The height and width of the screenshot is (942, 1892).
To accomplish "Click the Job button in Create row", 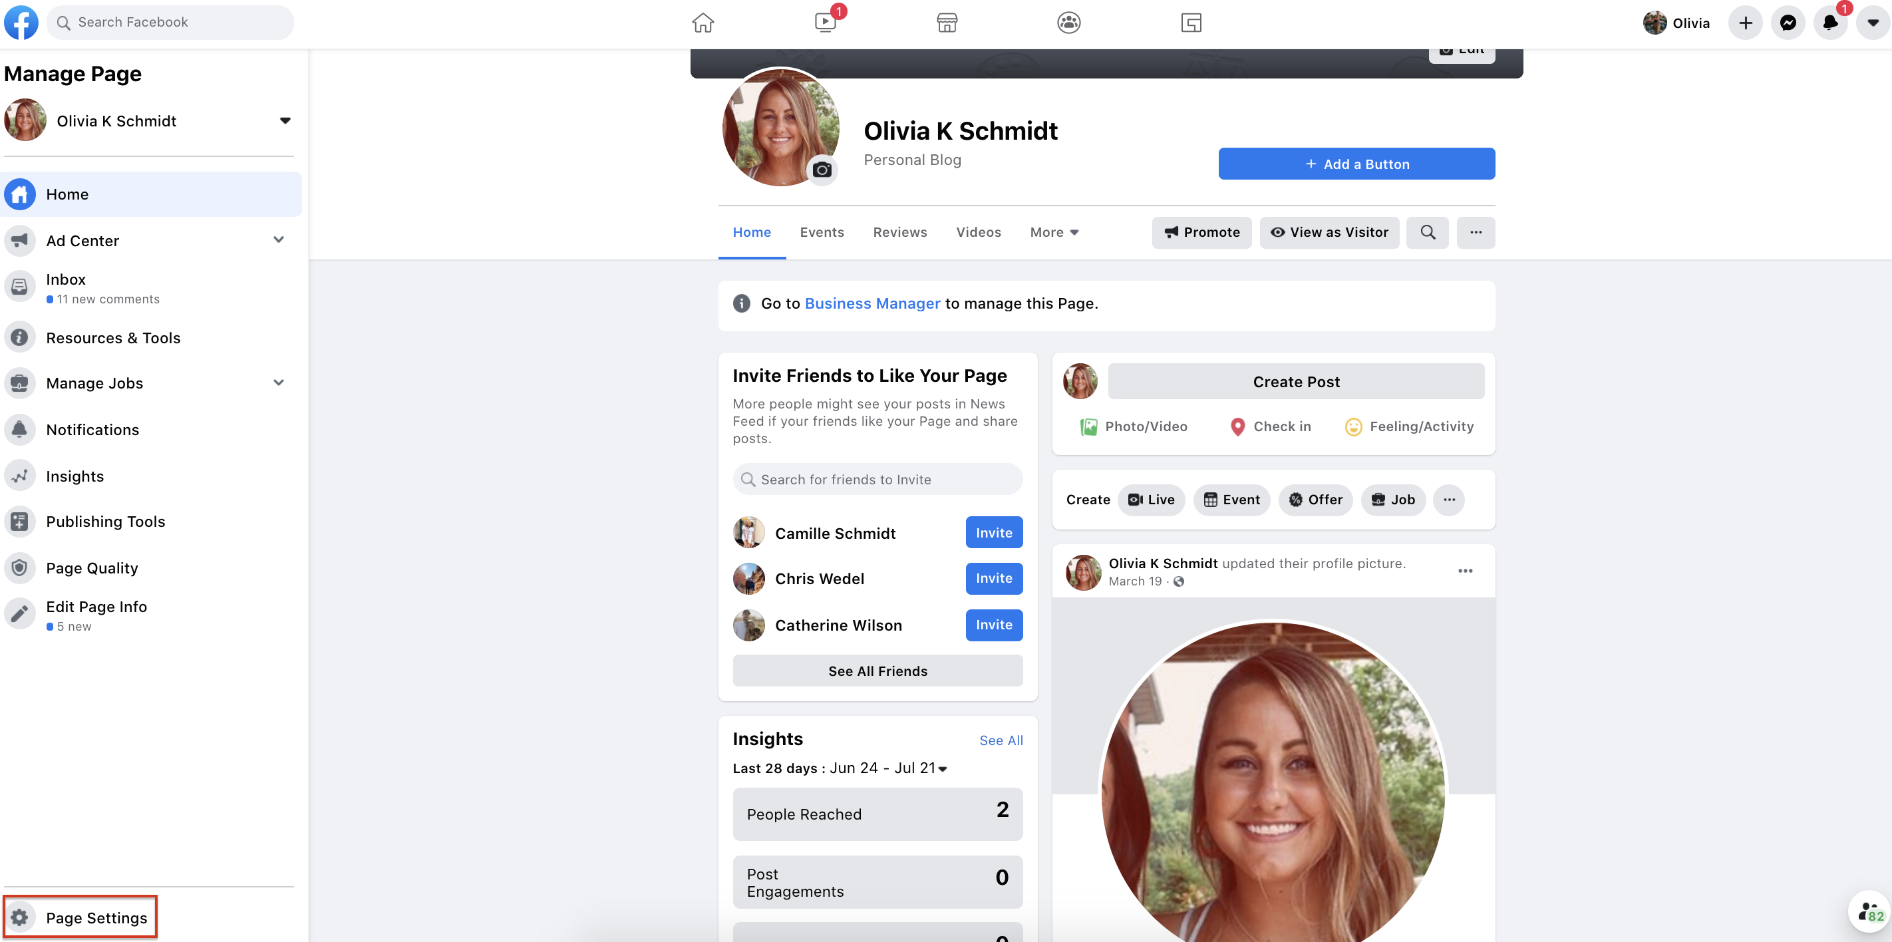I will click(x=1393, y=499).
